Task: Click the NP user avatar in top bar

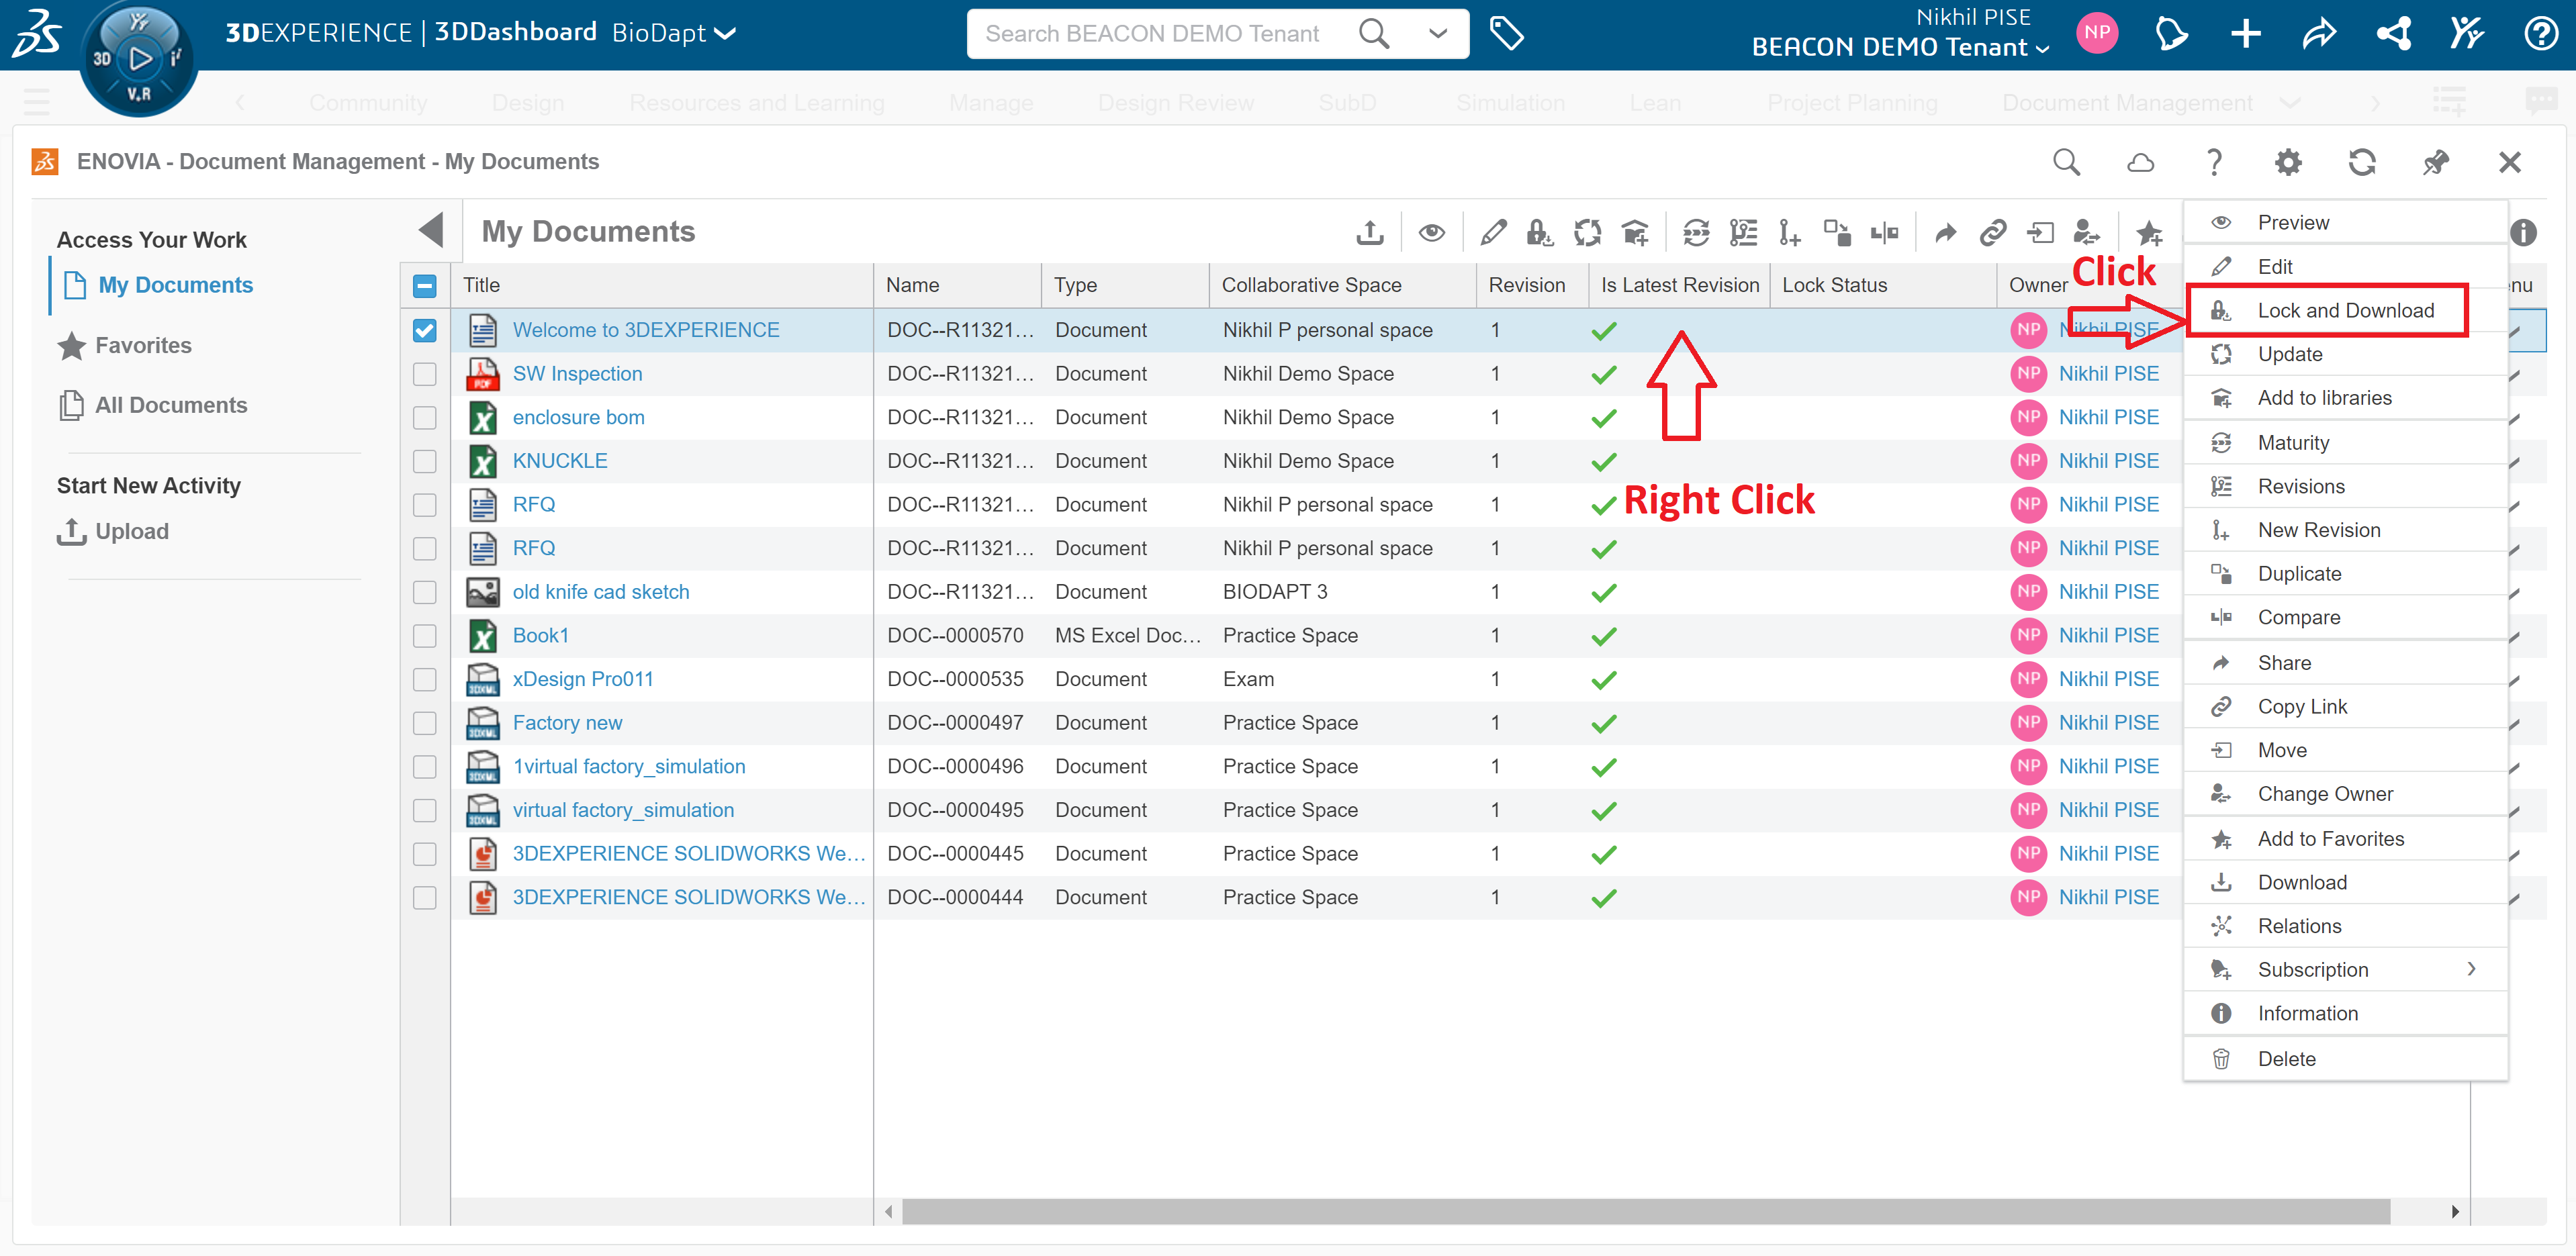Action: [2097, 33]
